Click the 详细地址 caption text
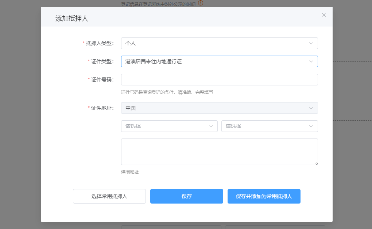 (130, 172)
